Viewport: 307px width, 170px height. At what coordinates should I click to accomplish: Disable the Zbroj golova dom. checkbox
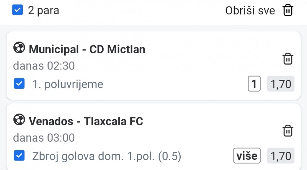[19, 156]
